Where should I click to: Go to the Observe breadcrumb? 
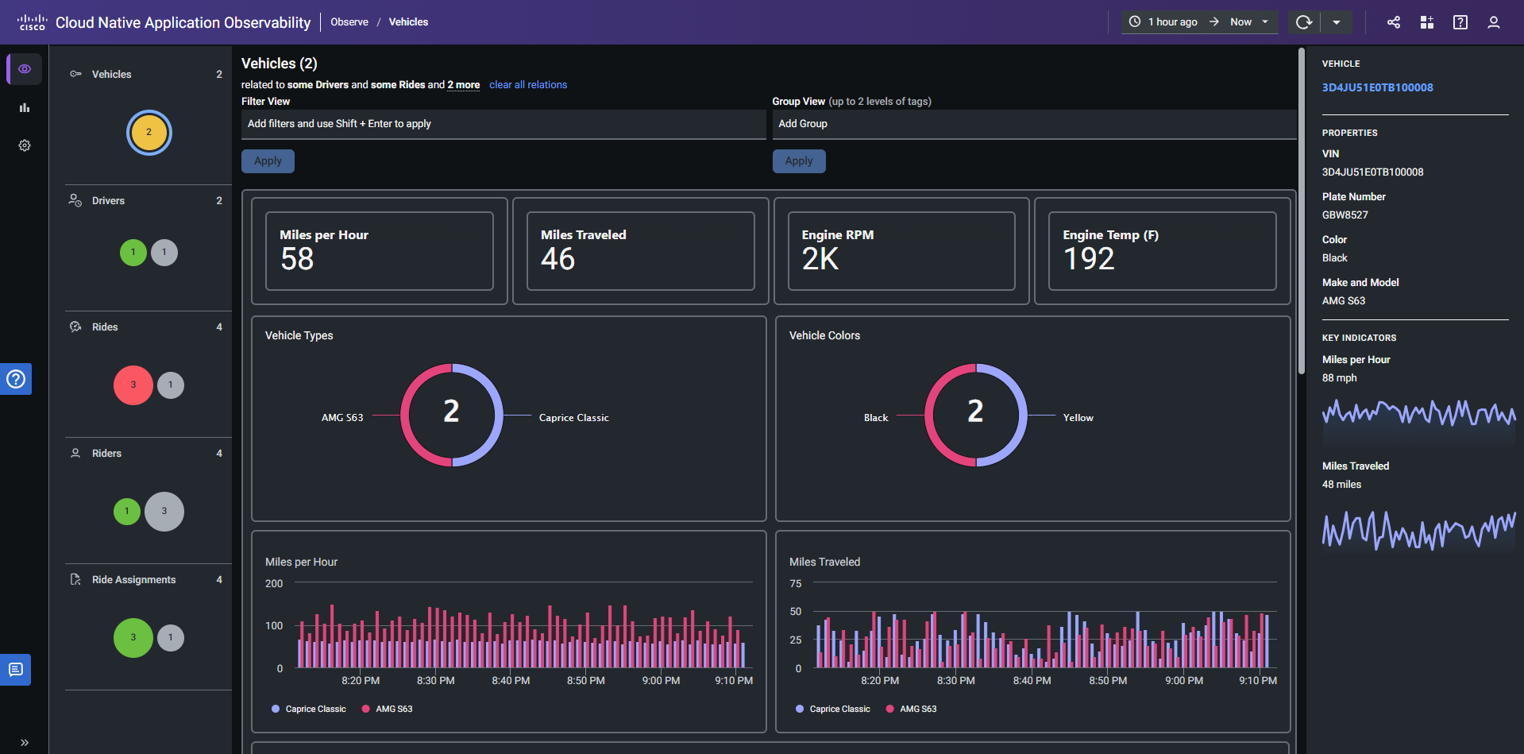pos(349,22)
